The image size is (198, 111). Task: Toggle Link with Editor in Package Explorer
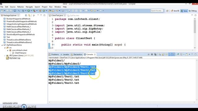29,15
